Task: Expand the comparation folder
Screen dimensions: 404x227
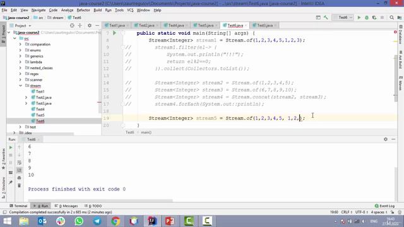Action: (20, 44)
